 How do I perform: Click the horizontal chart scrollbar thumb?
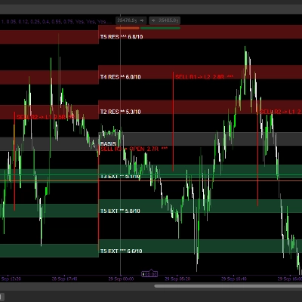[228, 286]
